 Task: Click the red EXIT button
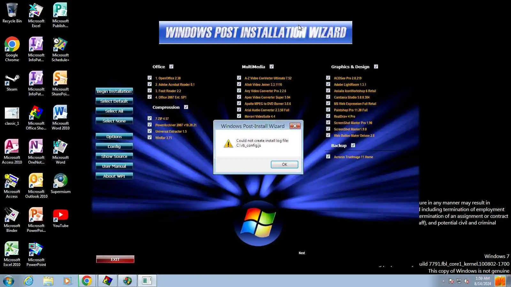115,259
